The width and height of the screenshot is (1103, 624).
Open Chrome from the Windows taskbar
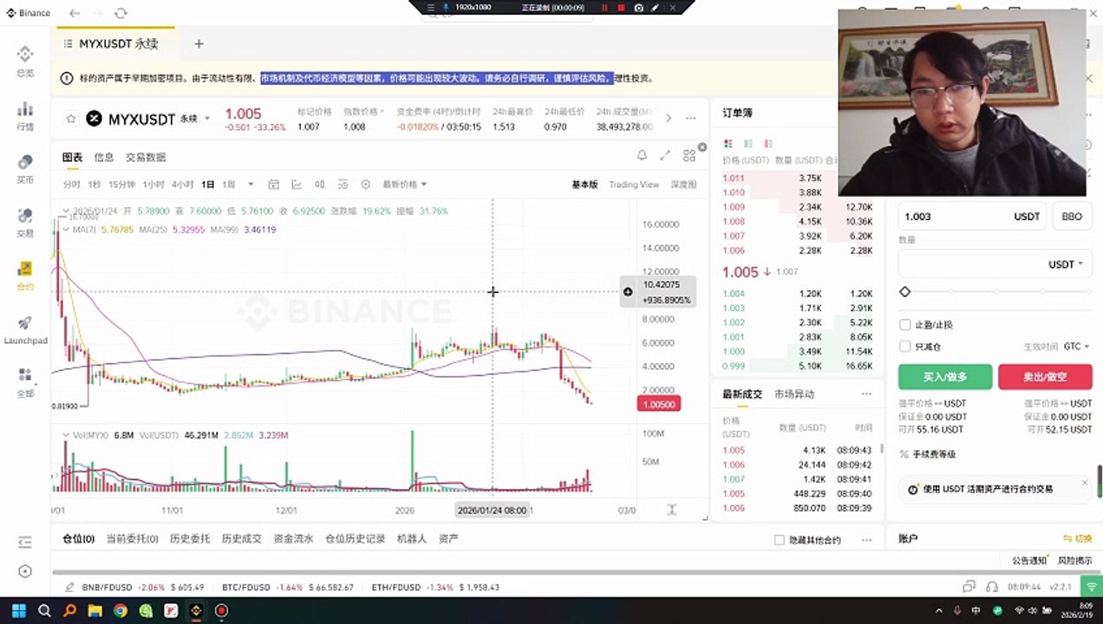click(x=121, y=610)
